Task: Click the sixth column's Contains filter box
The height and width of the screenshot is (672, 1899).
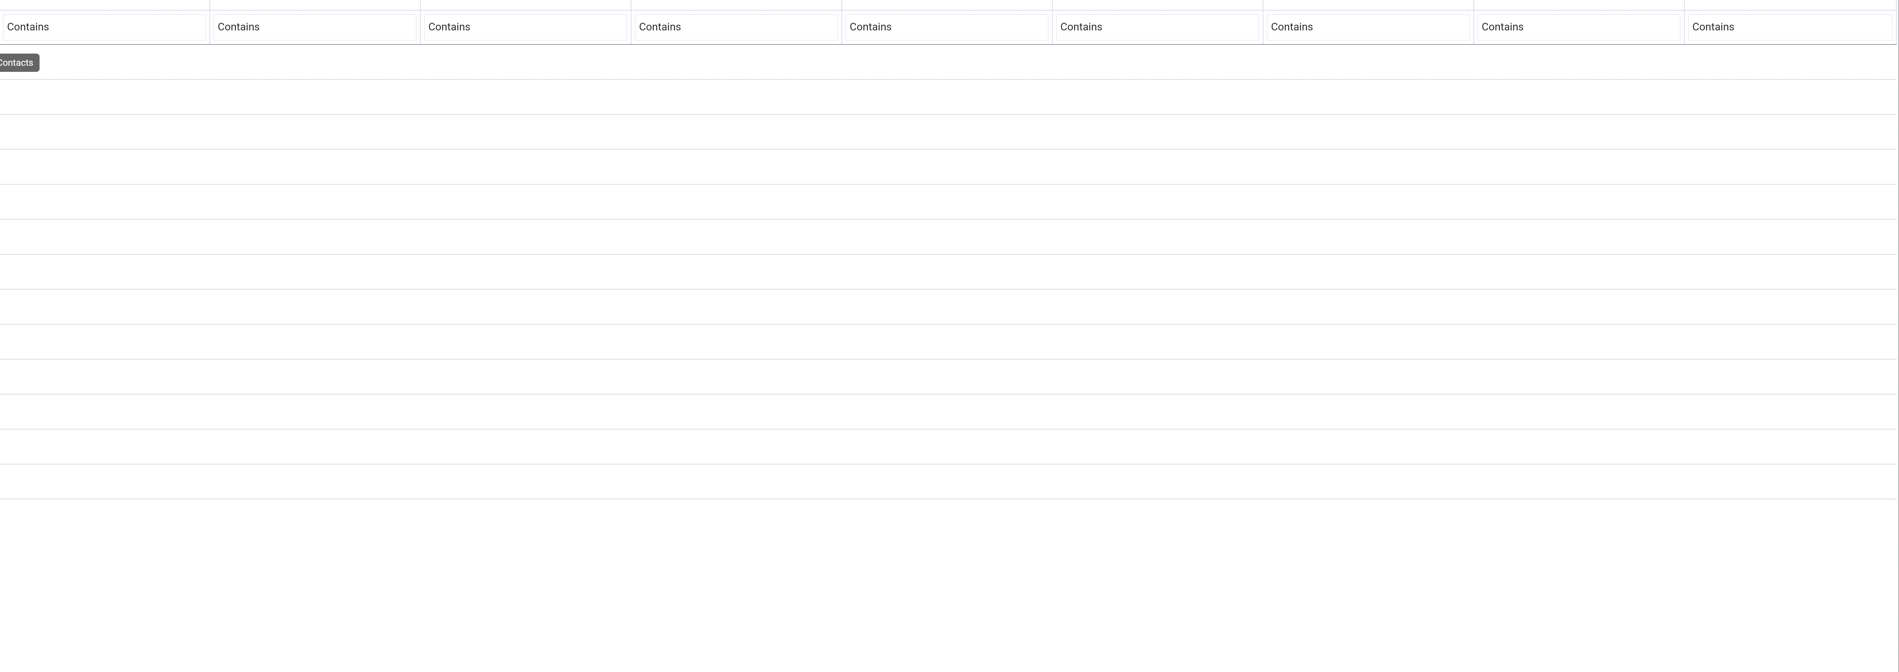Action: pos(1157,27)
